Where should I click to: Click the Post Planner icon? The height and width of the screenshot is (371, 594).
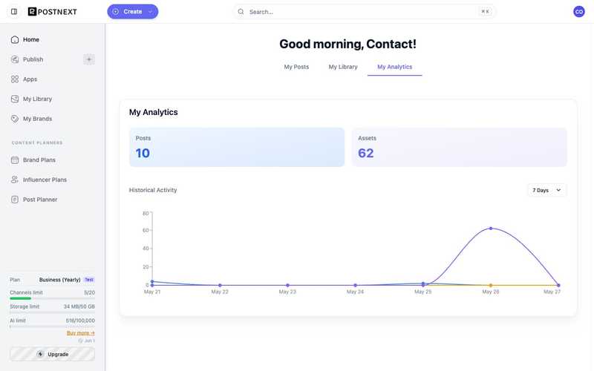(x=15, y=200)
